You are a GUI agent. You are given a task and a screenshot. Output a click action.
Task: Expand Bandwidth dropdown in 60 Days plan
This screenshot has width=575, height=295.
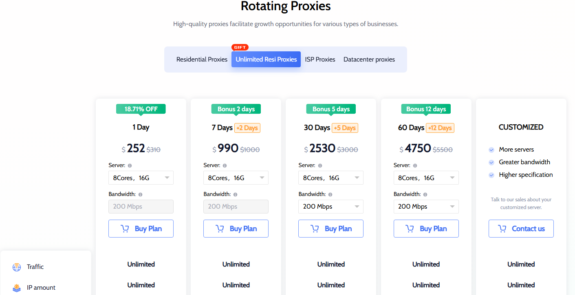pyautogui.click(x=426, y=207)
